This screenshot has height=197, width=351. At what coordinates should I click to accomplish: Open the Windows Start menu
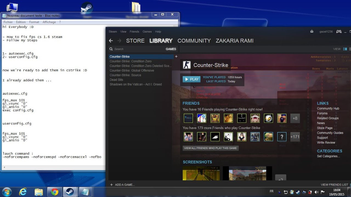[7, 192]
